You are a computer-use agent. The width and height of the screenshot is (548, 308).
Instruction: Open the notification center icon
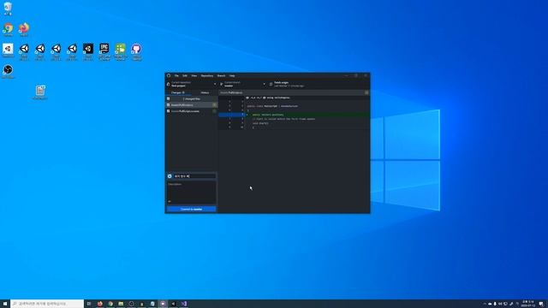[541, 304]
